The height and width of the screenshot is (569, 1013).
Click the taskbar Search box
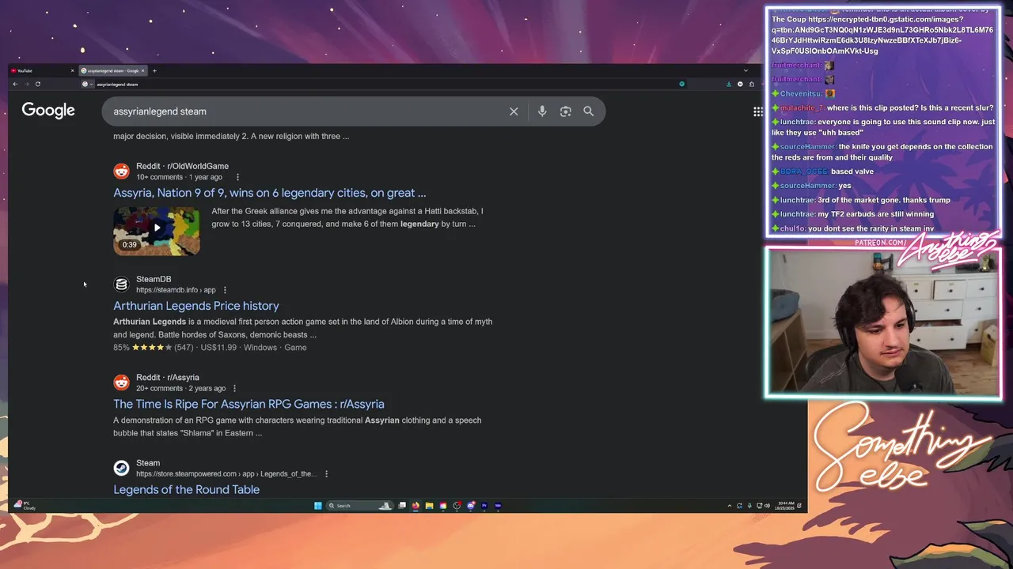pos(360,506)
